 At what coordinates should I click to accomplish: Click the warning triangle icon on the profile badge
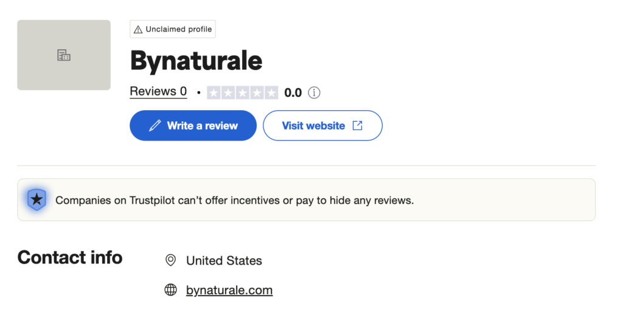[x=138, y=29]
